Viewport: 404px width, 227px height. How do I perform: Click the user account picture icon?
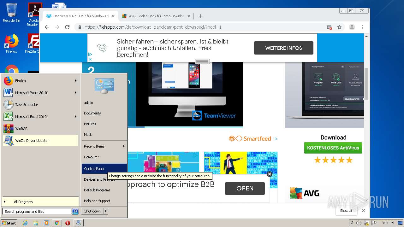tap(104, 86)
